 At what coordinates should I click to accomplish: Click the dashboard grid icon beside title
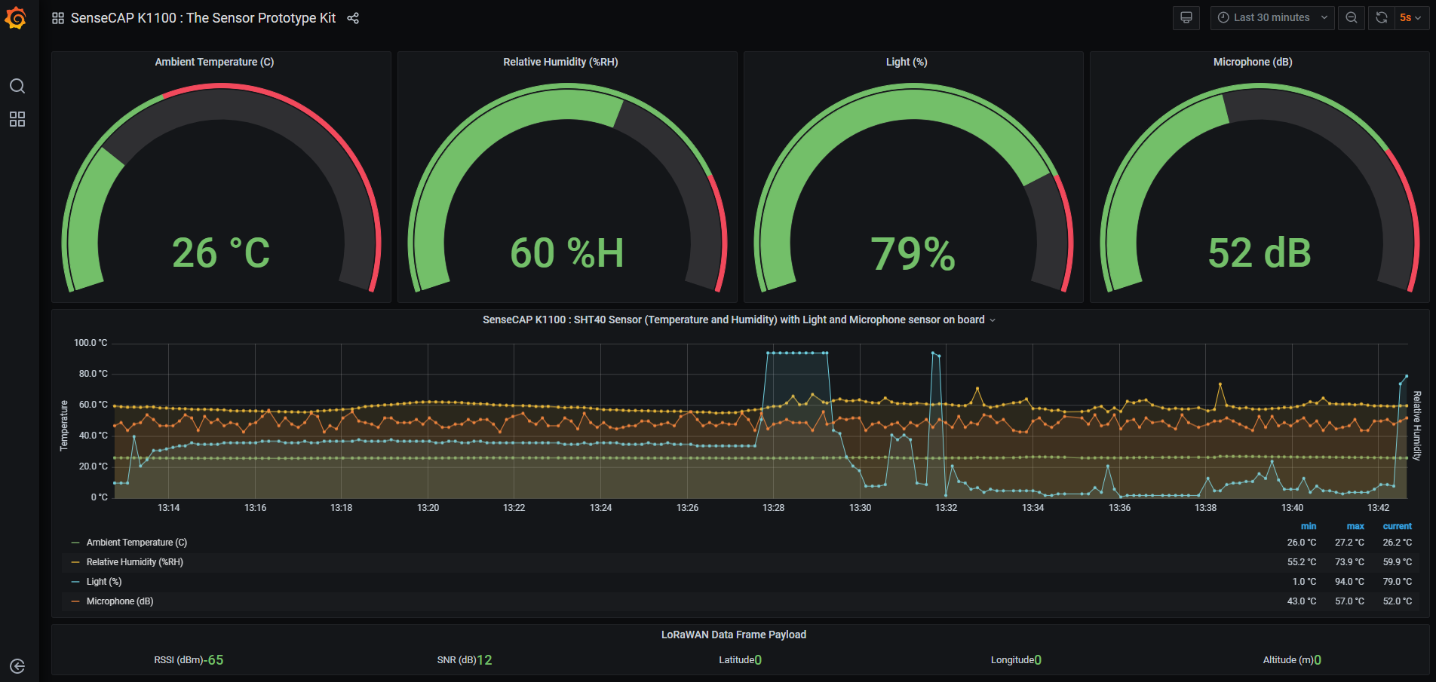click(58, 18)
